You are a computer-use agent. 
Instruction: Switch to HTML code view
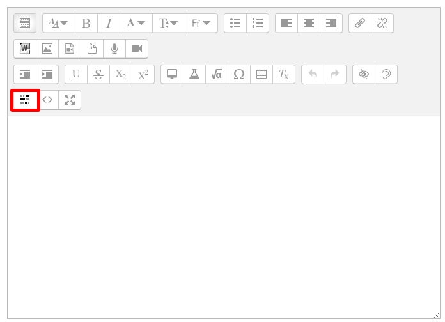47,100
